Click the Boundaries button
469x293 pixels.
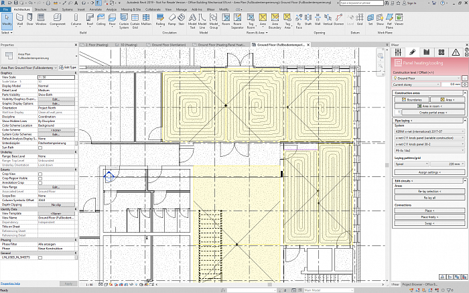[x=412, y=100]
